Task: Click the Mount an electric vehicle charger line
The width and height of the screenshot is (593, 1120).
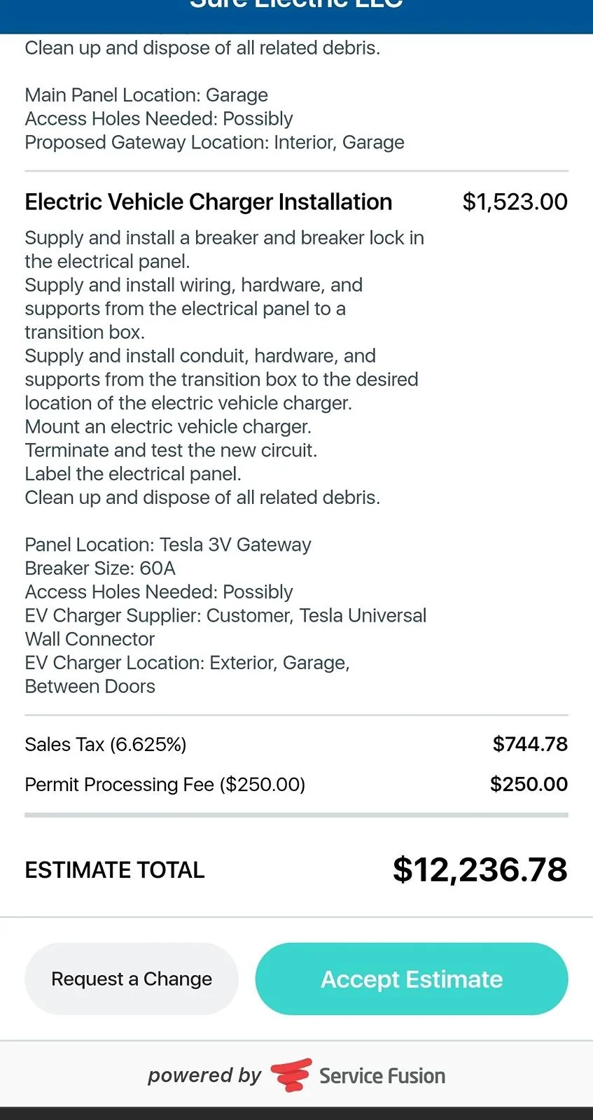Action: [x=168, y=427]
